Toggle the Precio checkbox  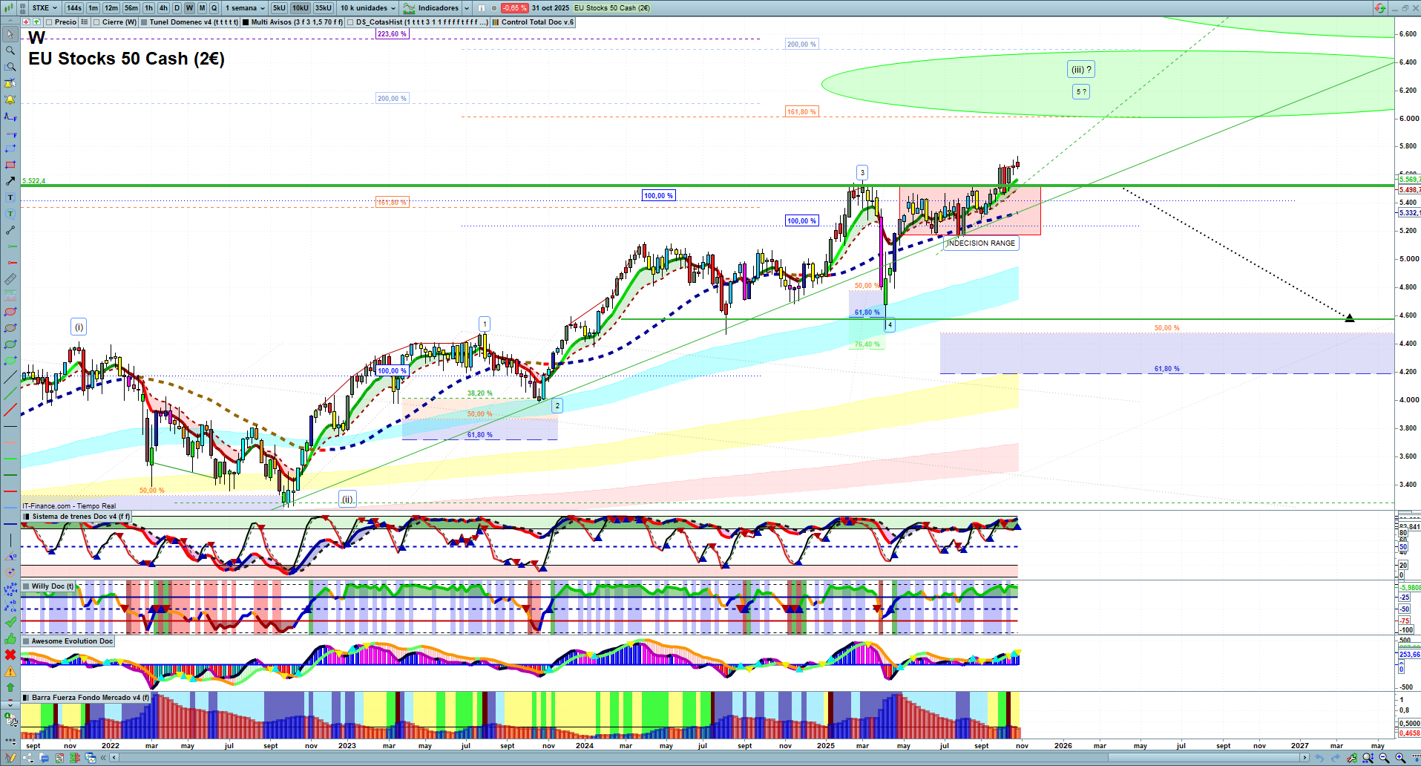tap(50, 22)
